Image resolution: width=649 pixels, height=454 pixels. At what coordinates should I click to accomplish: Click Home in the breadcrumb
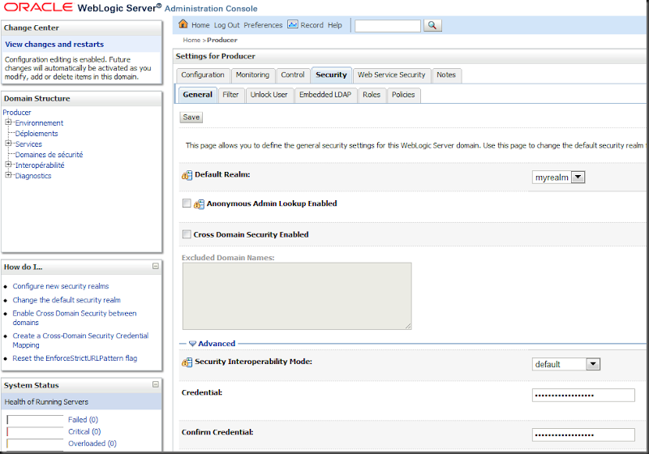[191, 40]
